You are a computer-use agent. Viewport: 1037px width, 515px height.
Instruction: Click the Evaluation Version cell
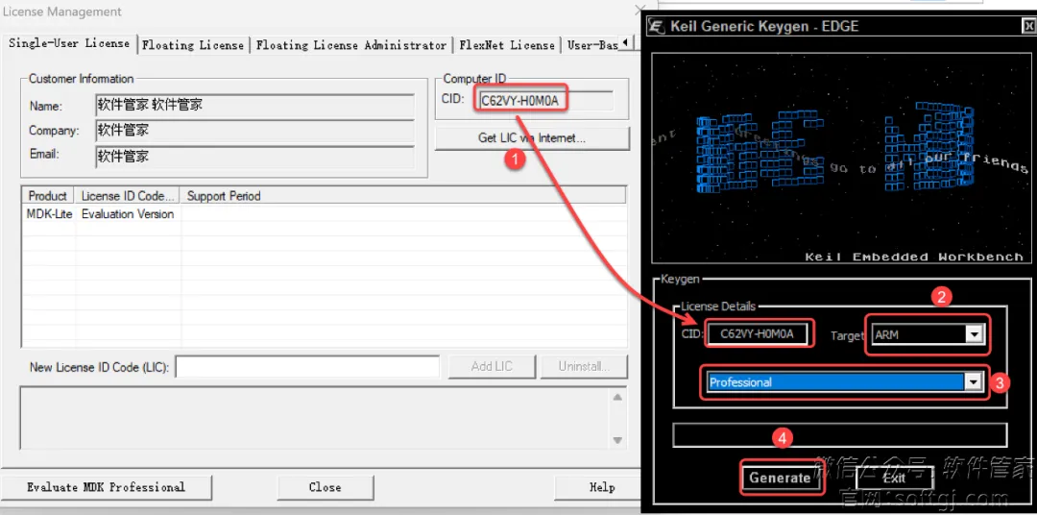(128, 214)
